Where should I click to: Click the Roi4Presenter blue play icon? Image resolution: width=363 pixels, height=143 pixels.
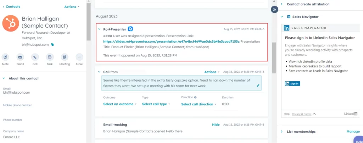point(130,29)
